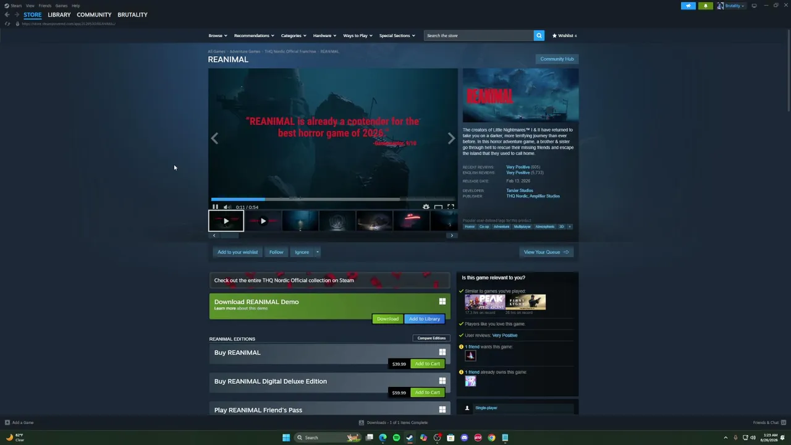Toggle theater mode on the trailer player
Viewport: 791px width, 445px height.
[x=438, y=207]
